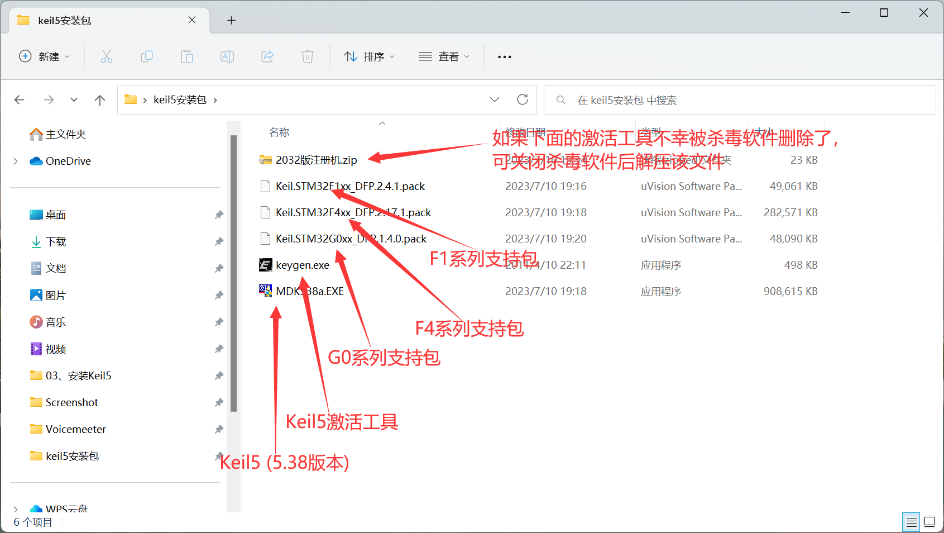This screenshot has width=944, height=533.
Task: Refresh the keil5安装包 folder view
Action: [523, 99]
